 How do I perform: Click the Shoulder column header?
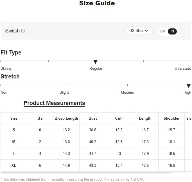point(171,118)
